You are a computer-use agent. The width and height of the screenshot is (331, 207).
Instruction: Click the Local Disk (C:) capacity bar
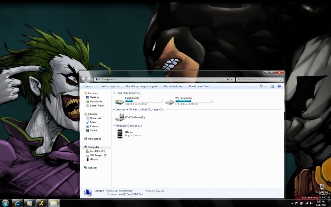point(144,101)
